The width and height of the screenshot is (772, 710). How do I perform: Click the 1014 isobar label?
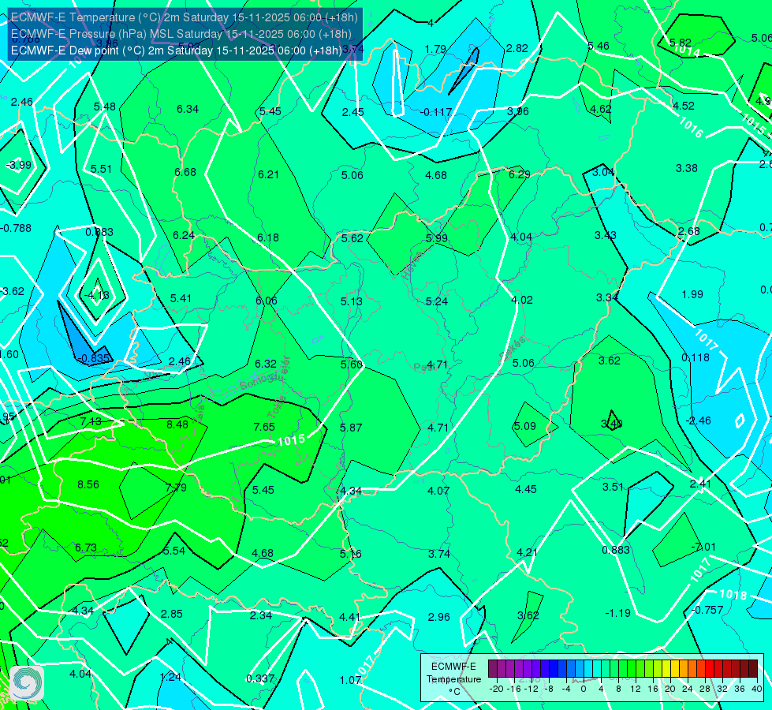pos(686,50)
